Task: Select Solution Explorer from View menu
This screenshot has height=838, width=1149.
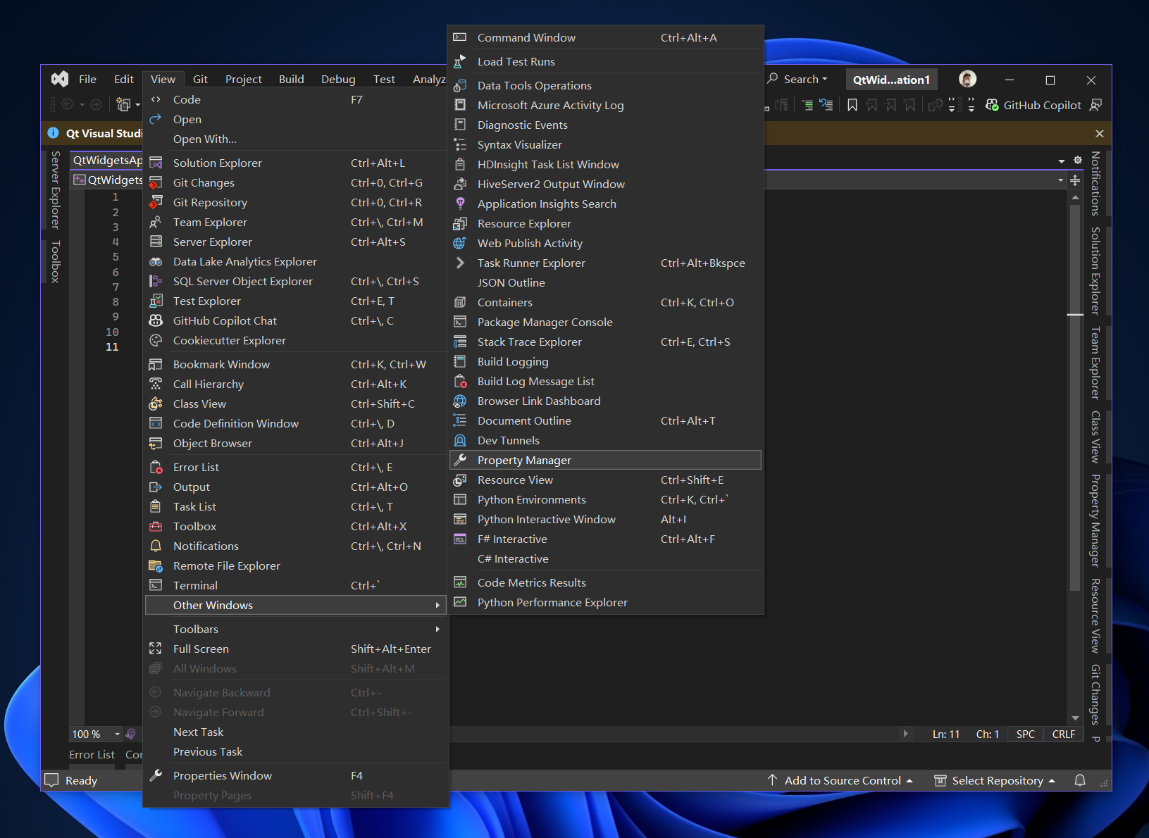Action: 217,163
